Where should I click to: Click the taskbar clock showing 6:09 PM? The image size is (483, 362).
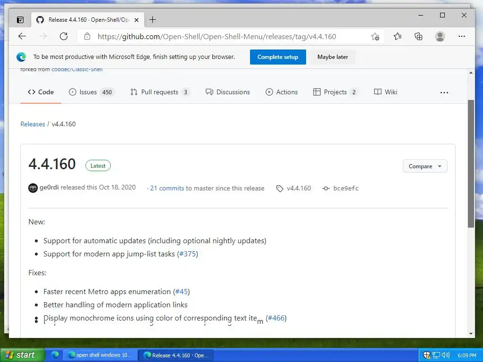coord(466,355)
